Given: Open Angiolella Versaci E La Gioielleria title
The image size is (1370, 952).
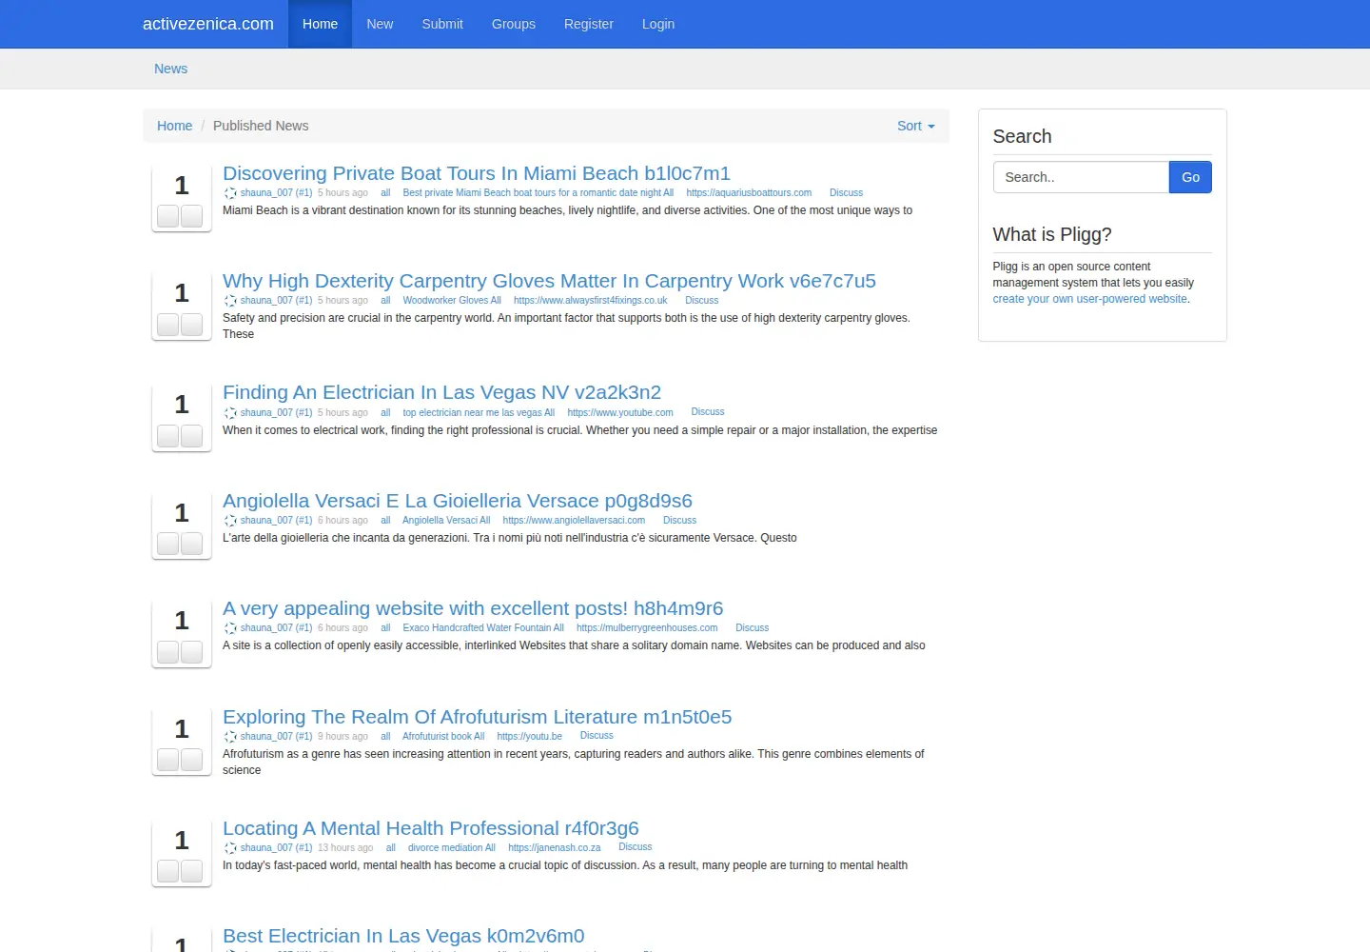Looking at the screenshot, I should pos(458,501).
